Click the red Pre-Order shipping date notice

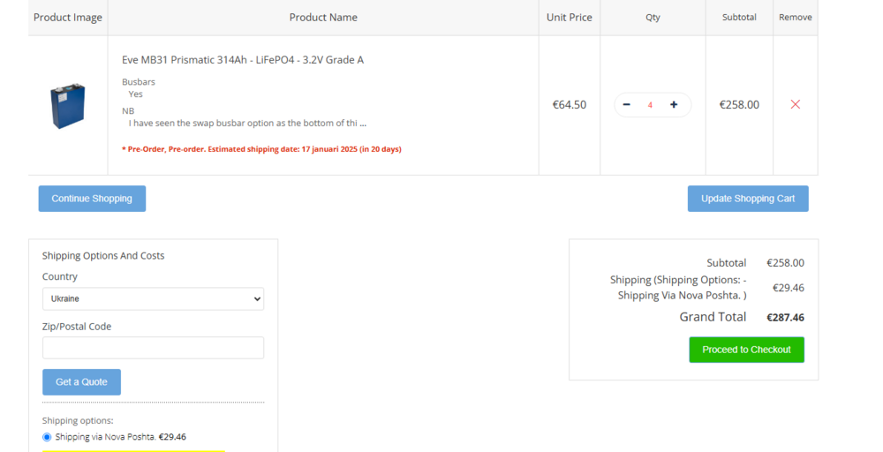(261, 149)
